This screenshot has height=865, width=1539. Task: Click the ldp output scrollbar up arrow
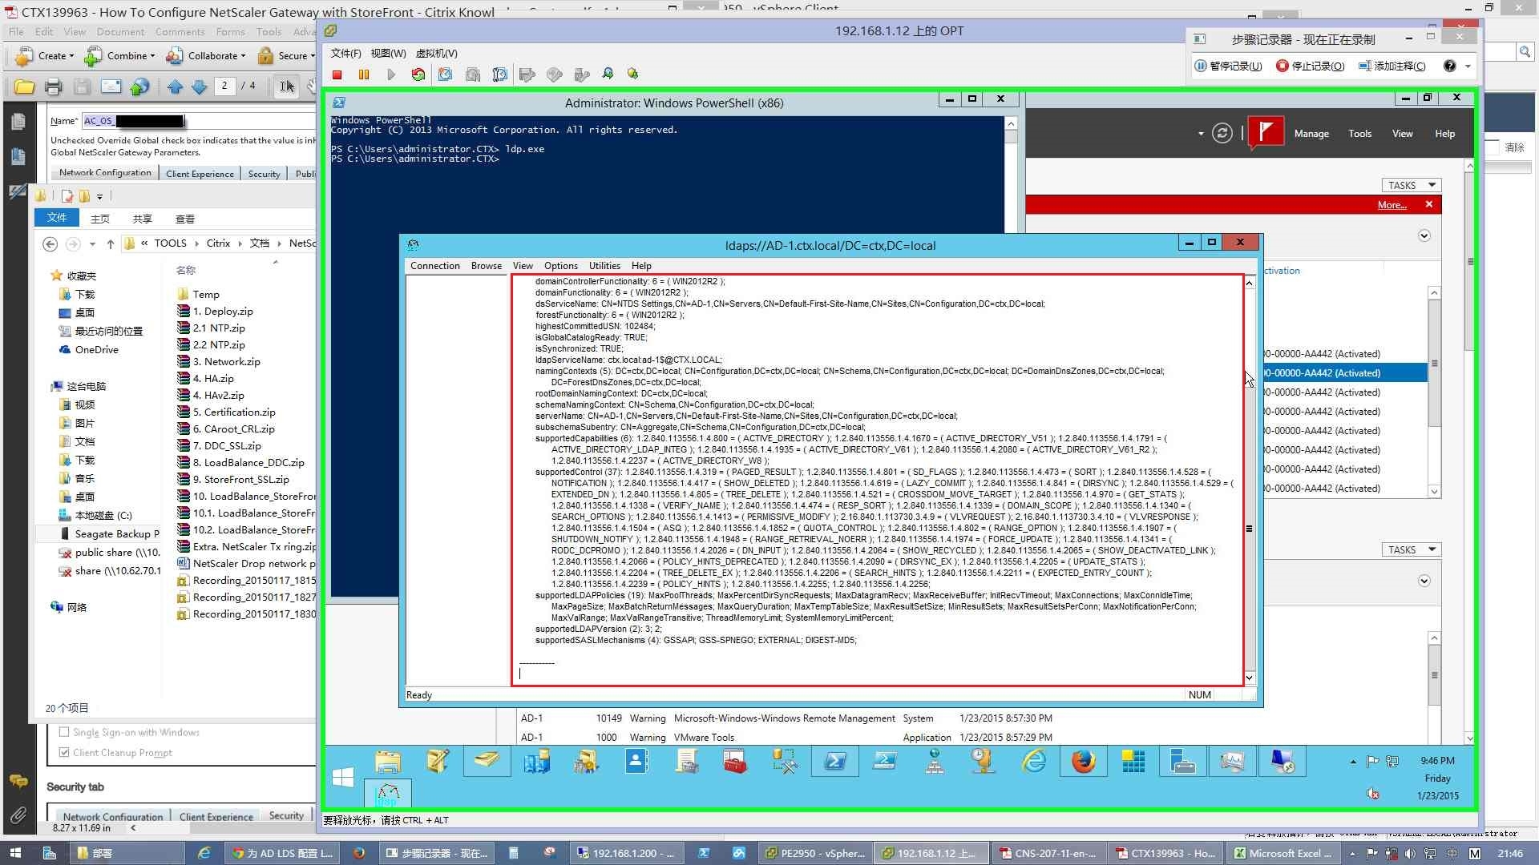pyautogui.click(x=1249, y=283)
